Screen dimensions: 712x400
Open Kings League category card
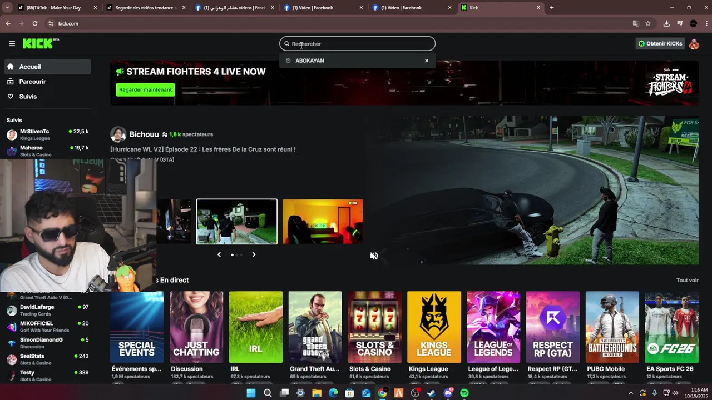(x=434, y=327)
